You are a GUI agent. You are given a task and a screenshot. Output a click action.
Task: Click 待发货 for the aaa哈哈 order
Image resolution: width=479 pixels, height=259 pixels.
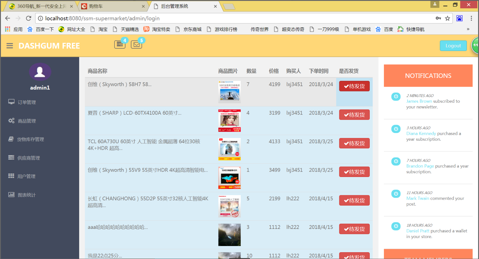point(354,229)
